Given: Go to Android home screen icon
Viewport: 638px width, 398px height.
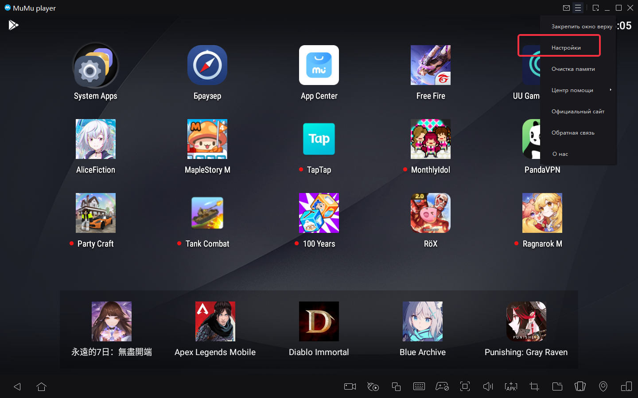Looking at the screenshot, I should pyautogui.click(x=42, y=386).
